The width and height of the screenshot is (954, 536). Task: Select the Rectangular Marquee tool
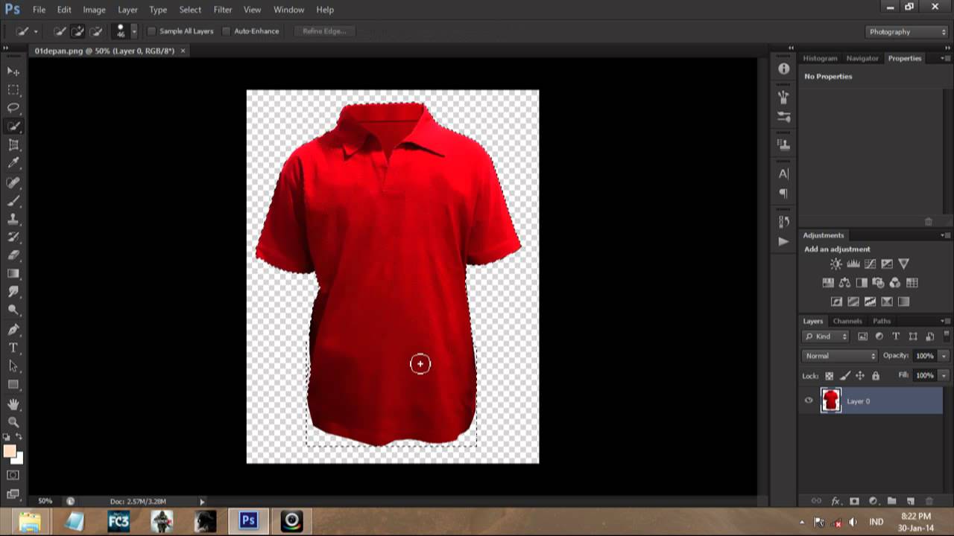[x=13, y=89]
